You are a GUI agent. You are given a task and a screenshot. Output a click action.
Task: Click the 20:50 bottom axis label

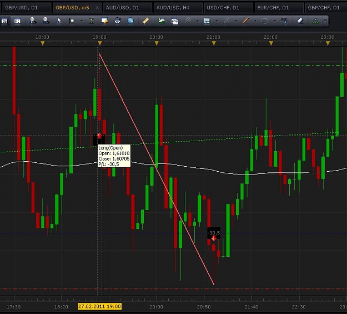click(x=204, y=307)
